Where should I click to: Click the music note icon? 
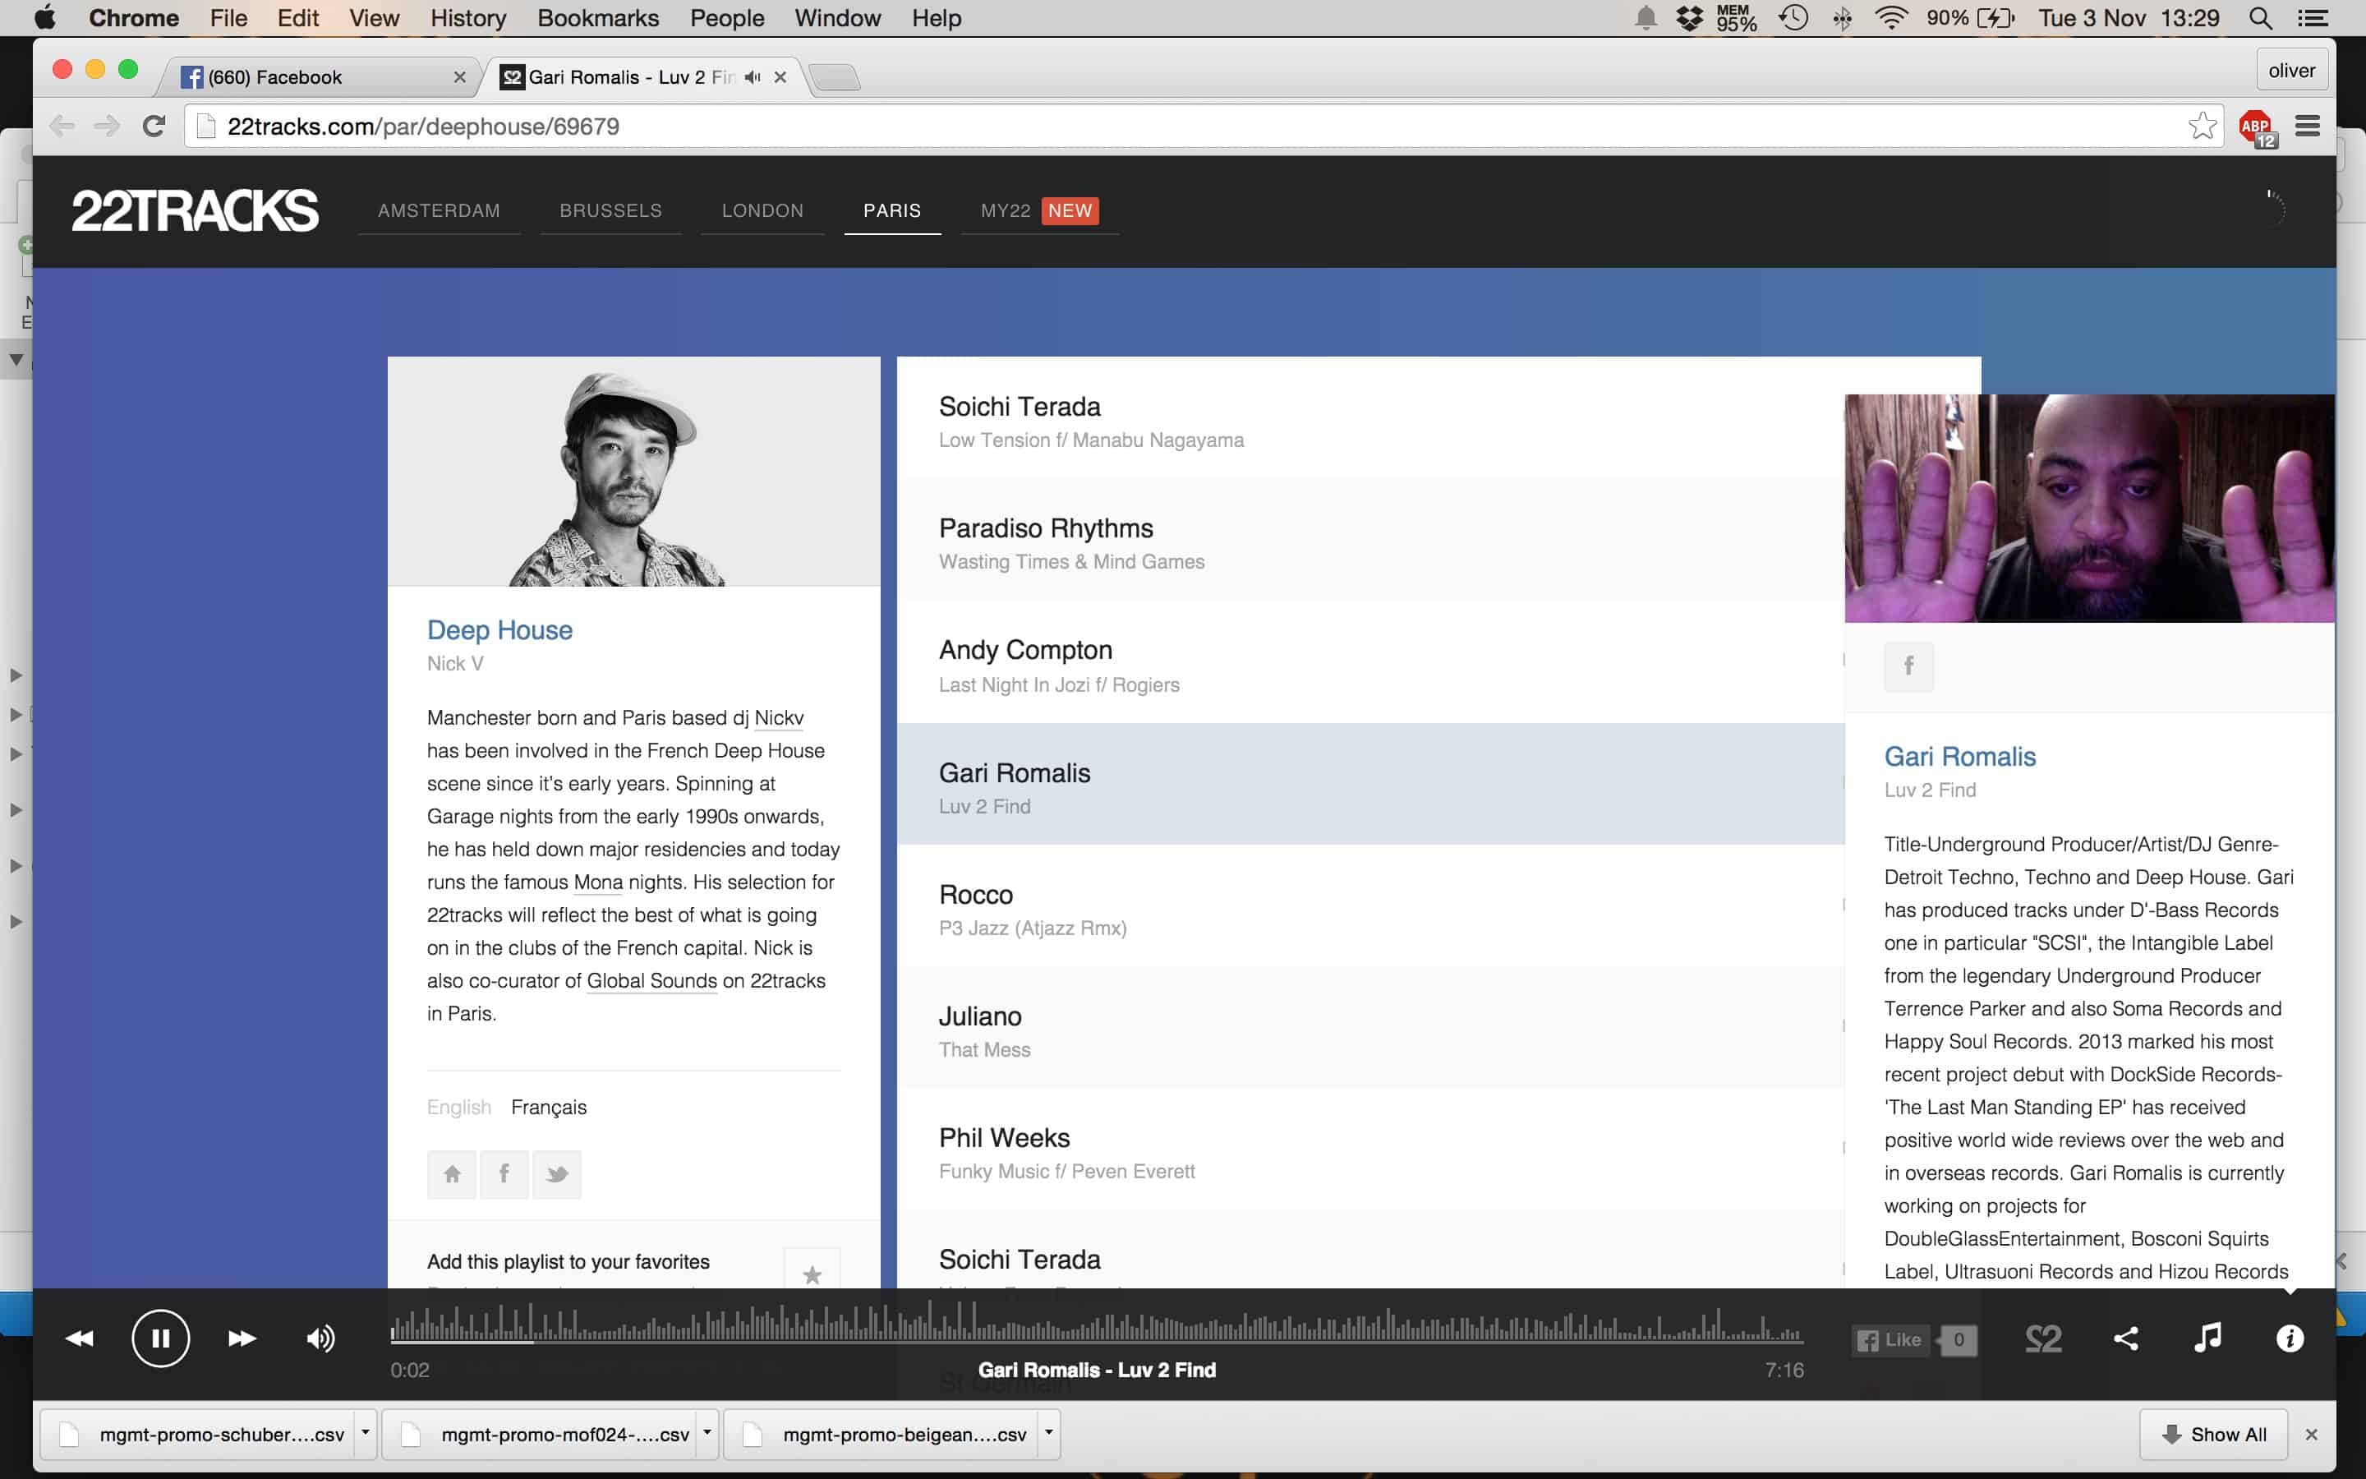(x=2207, y=1337)
